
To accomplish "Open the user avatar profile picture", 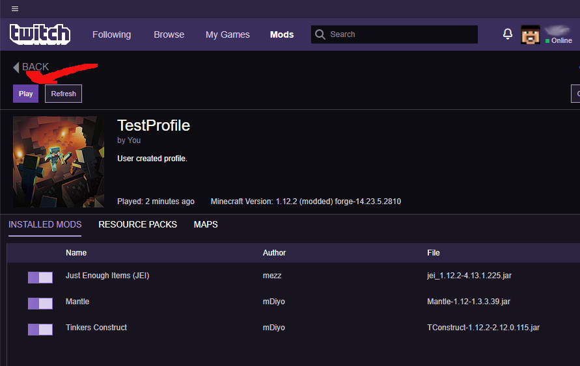I will point(531,34).
